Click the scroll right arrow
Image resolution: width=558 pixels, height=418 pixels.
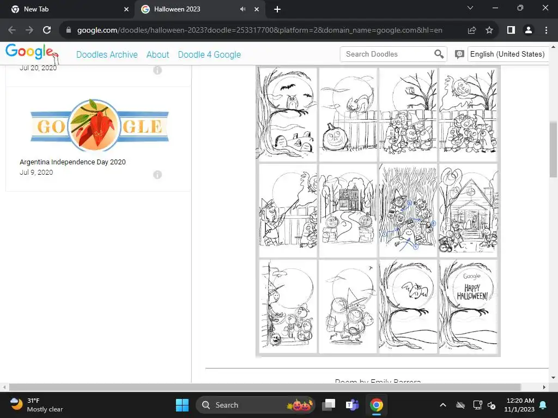point(544,387)
